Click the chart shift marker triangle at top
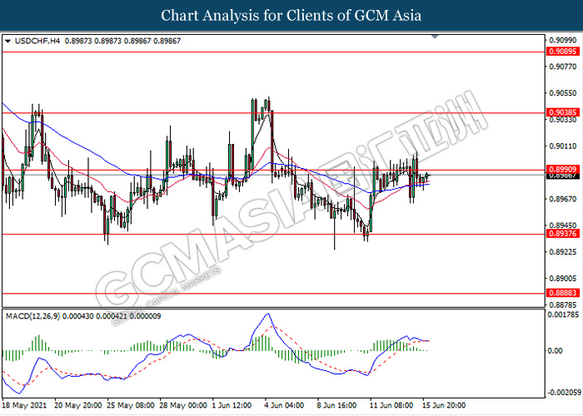The height and width of the screenshot is (416, 583). coord(435,37)
